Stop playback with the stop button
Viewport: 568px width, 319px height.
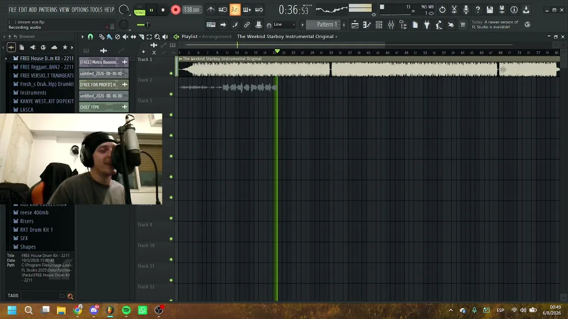pos(163,10)
